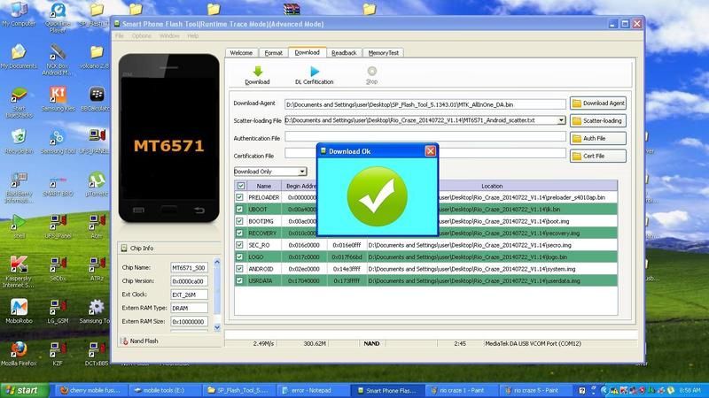Launch Samsung Kies shortcut
This screenshot has width=709, height=398.
[x=58, y=99]
